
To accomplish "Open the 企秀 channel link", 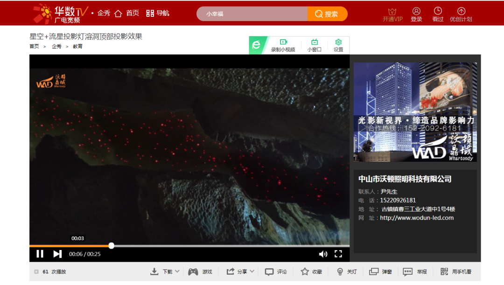I will (x=104, y=13).
